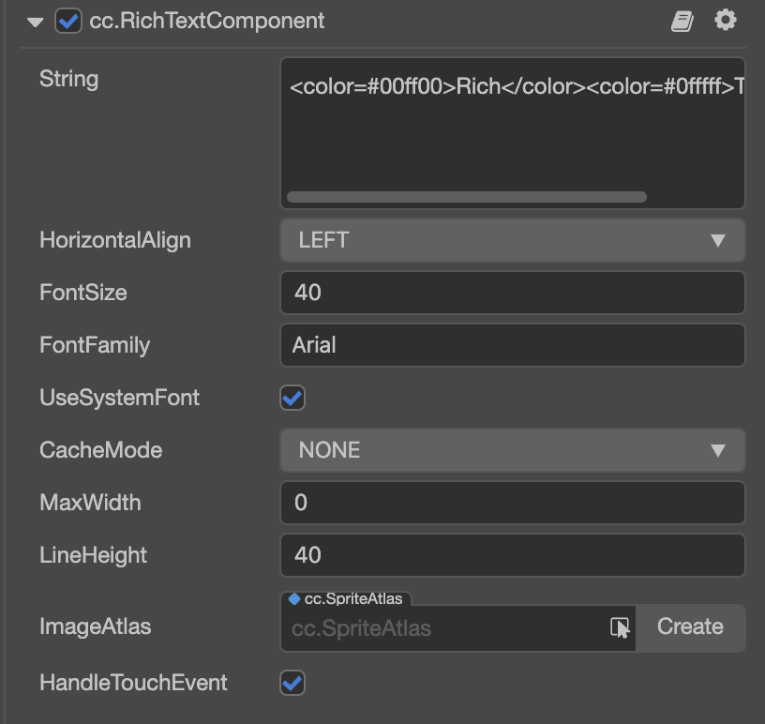Disable the cc.RichTextComponent enabled checkbox

pyautogui.click(x=68, y=21)
